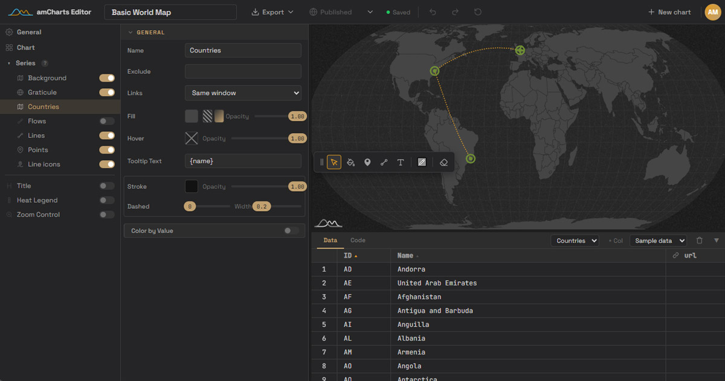Click the Afghanistan name cell
This screenshot has width=725, height=381.
[528, 297]
